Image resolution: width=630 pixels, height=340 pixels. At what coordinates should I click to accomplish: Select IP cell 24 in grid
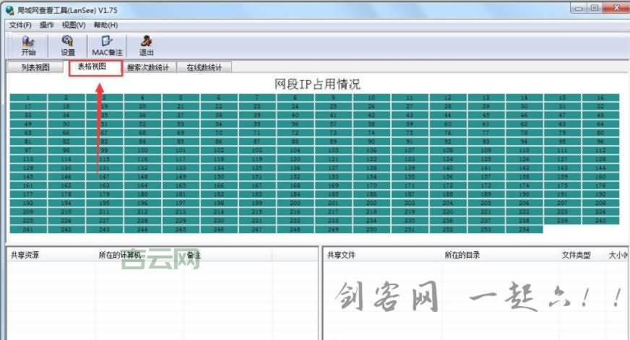(x=295, y=106)
